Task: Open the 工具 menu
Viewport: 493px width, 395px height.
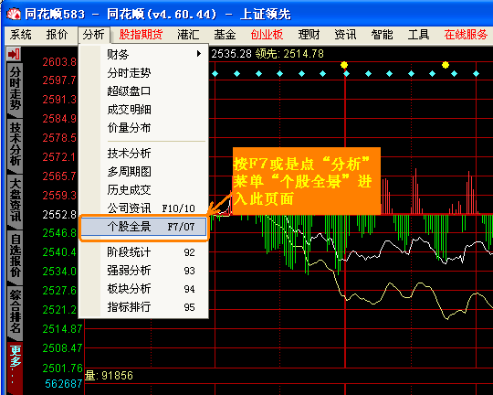Action: [x=418, y=35]
